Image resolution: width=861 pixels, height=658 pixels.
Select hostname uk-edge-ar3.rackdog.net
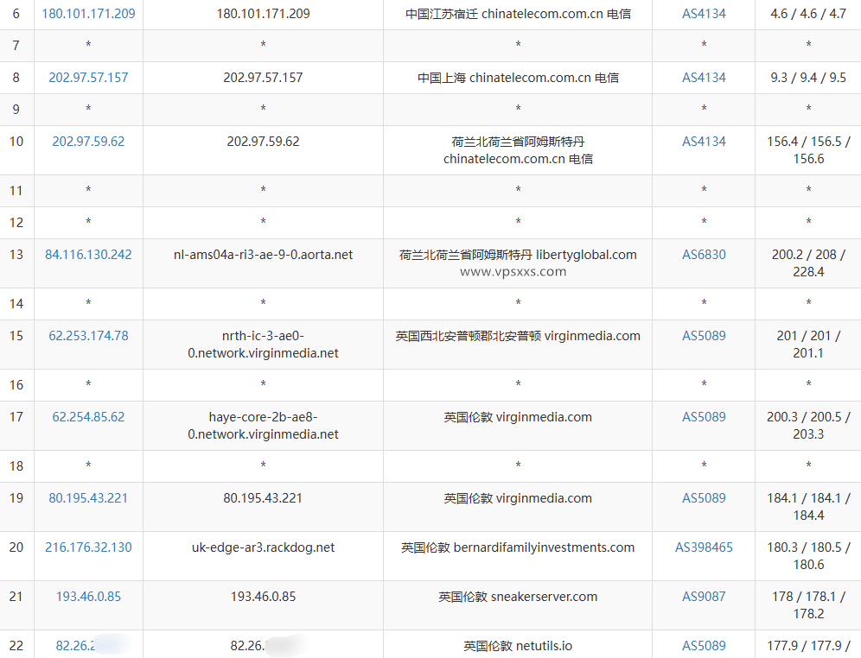pos(263,547)
